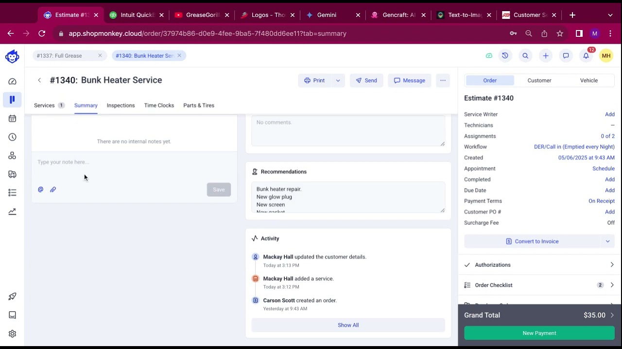
Task: Switch to Parts & Tires tab
Action: tap(199, 105)
